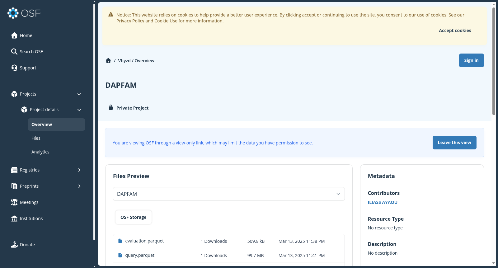Viewport: 498px width, 268px height.
Task: Click the evaluation.parquet file icon
Action: 120,241
